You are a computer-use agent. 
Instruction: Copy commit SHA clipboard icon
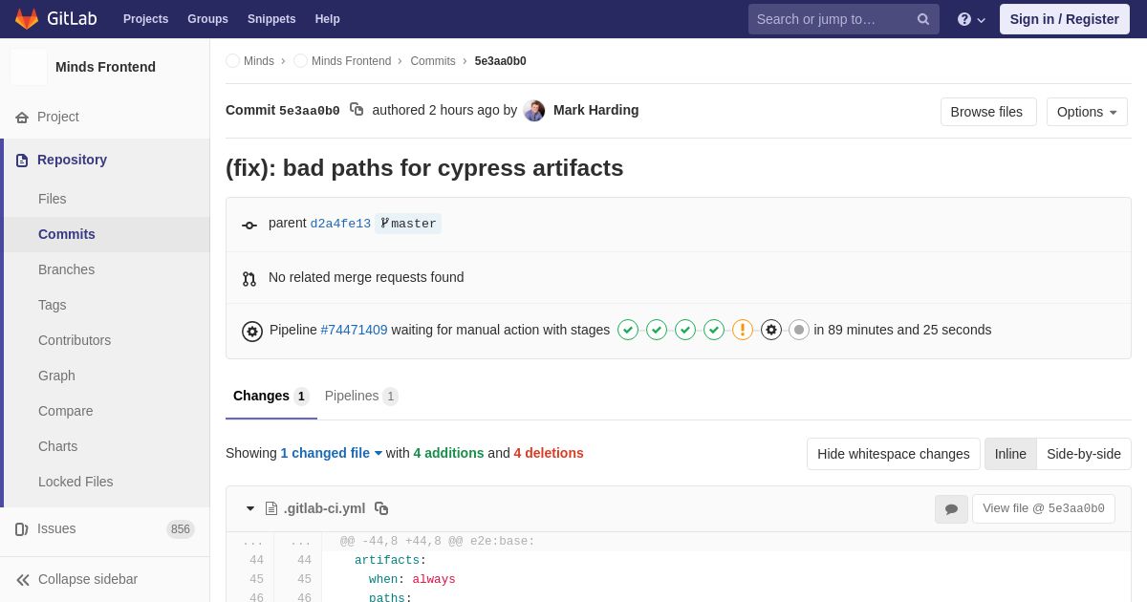[357, 110]
